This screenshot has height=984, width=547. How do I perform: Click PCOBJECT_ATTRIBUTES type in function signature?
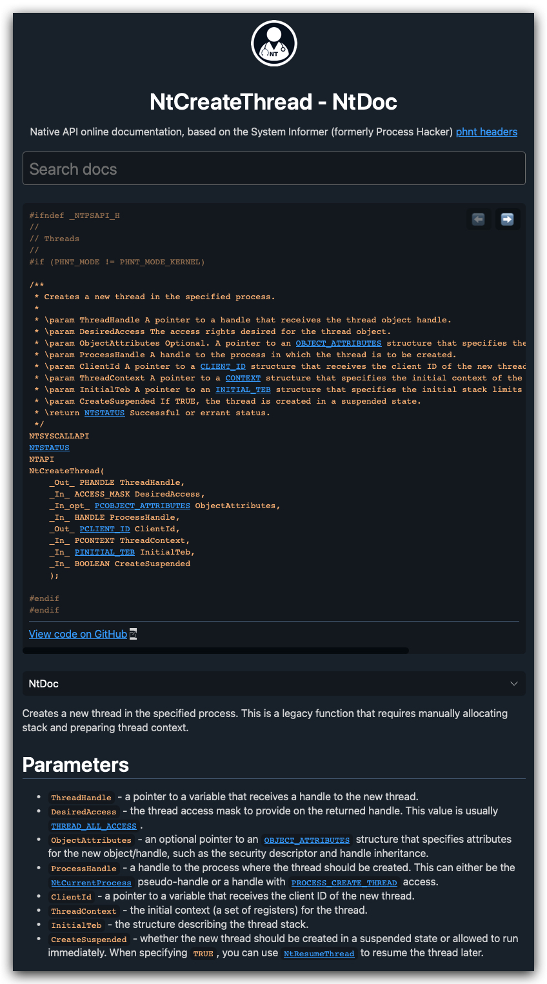[143, 506]
